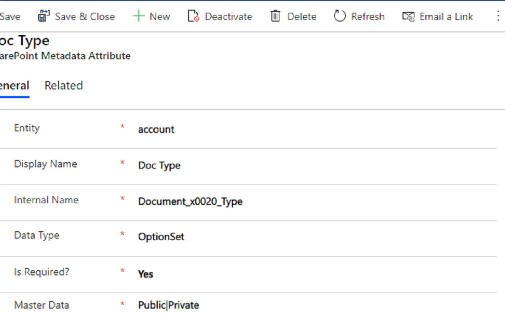
Task: Click the Doc Type record heading
Action: point(25,41)
